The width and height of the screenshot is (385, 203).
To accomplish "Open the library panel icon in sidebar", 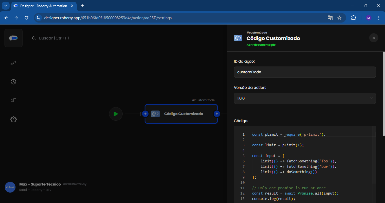I will tap(14, 100).
